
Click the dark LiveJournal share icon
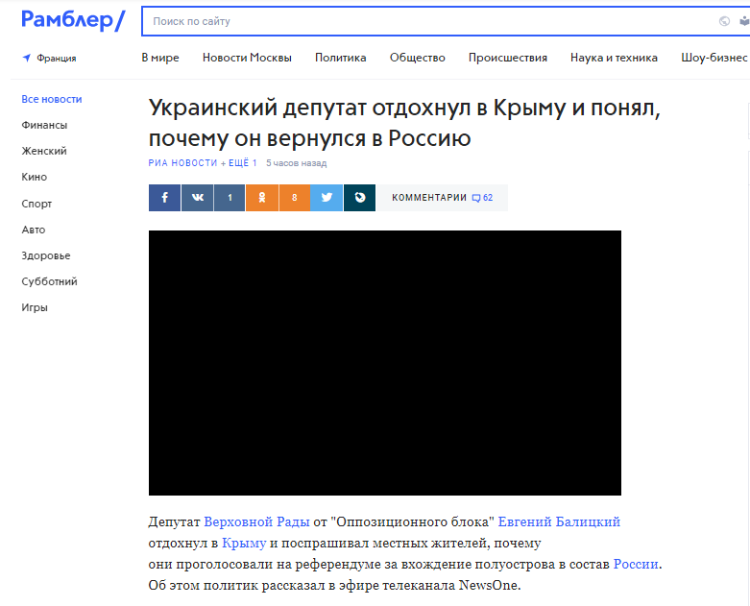(x=359, y=198)
